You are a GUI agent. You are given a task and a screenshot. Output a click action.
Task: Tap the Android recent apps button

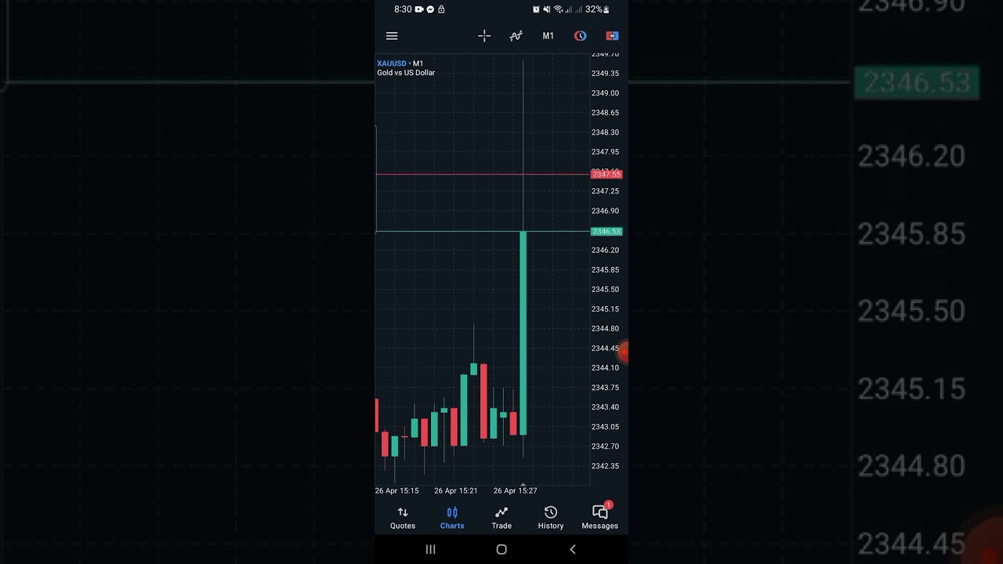[430, 549]
